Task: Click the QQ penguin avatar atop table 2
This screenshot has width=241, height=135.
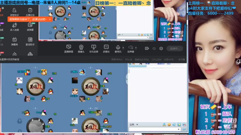Action: point(82,72)
